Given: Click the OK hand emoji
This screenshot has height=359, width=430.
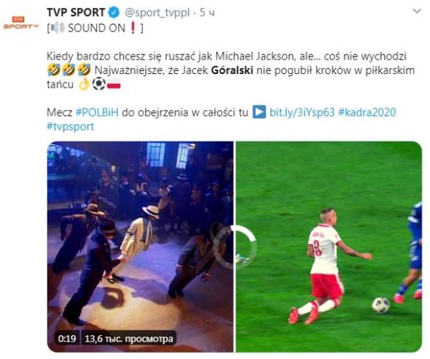Looking at the screenshot, I should pos(84,84).
